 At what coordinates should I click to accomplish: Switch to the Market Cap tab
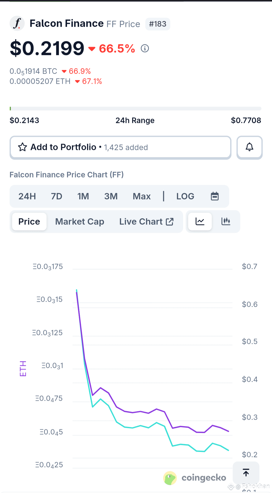coord(80,221)
